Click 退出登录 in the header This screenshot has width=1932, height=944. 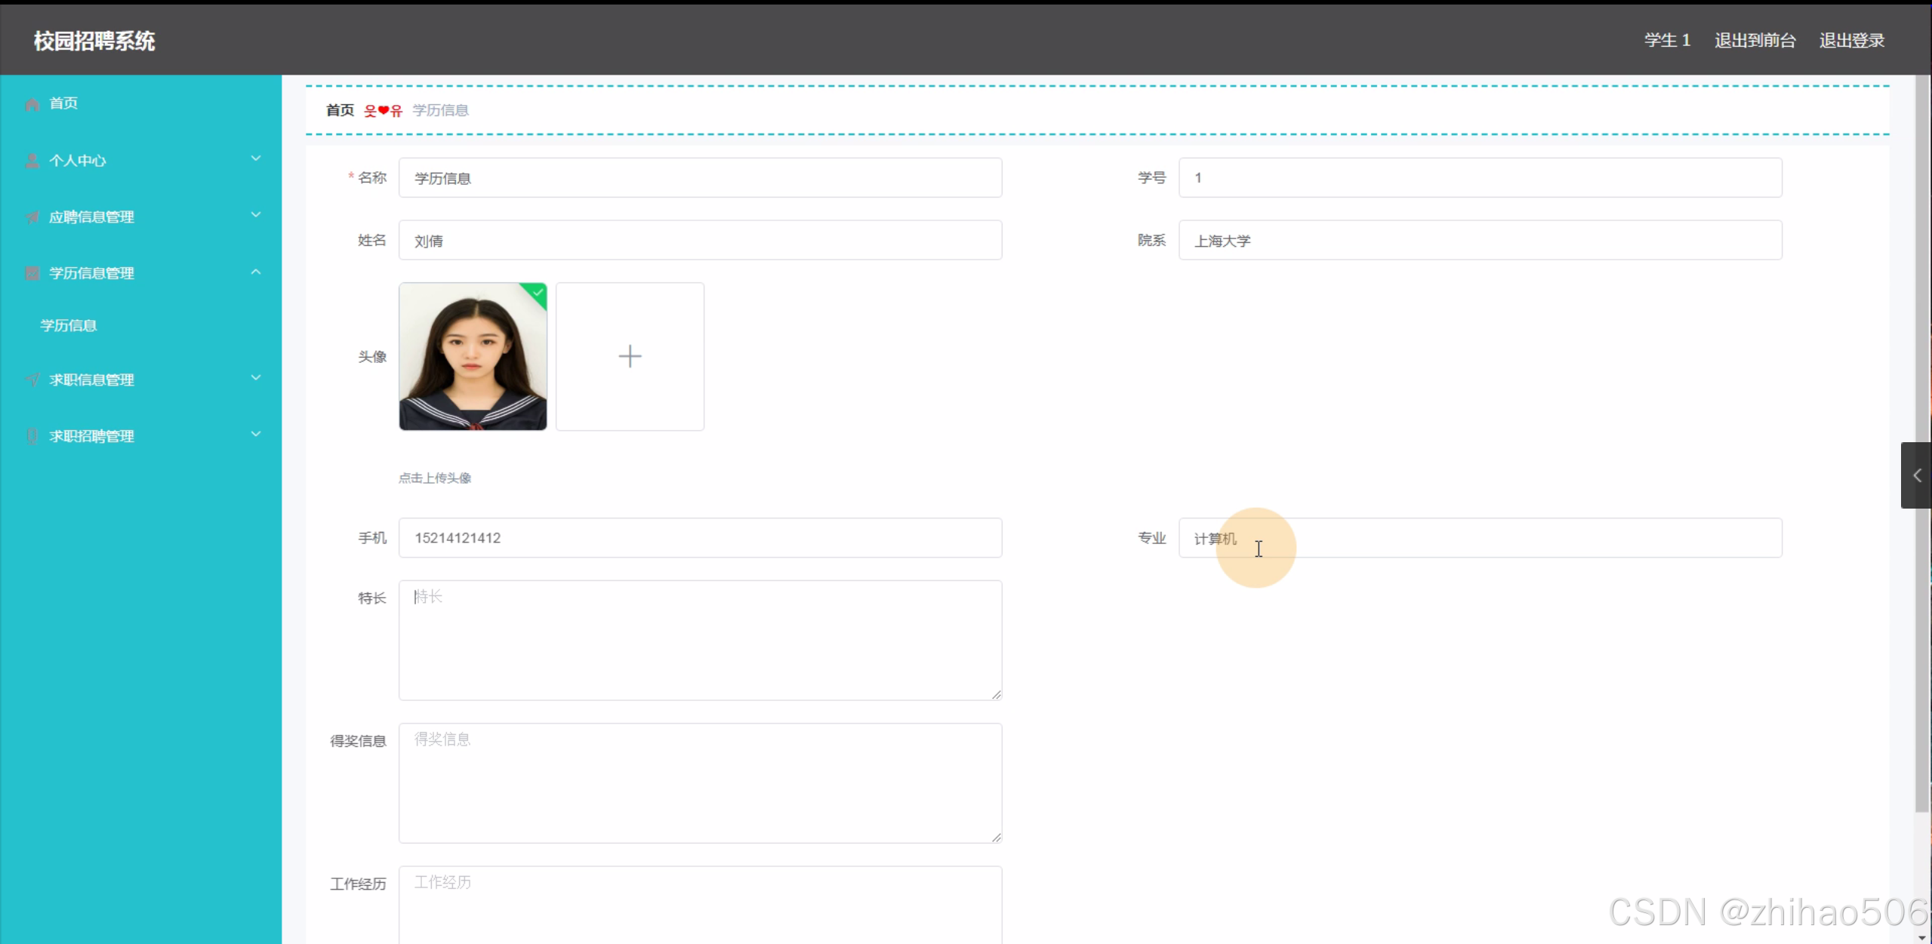pyautogui.click(x=1851, y=41)
